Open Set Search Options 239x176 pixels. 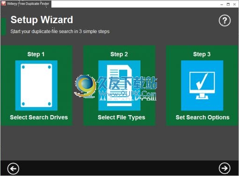click(x=203, y=117)
